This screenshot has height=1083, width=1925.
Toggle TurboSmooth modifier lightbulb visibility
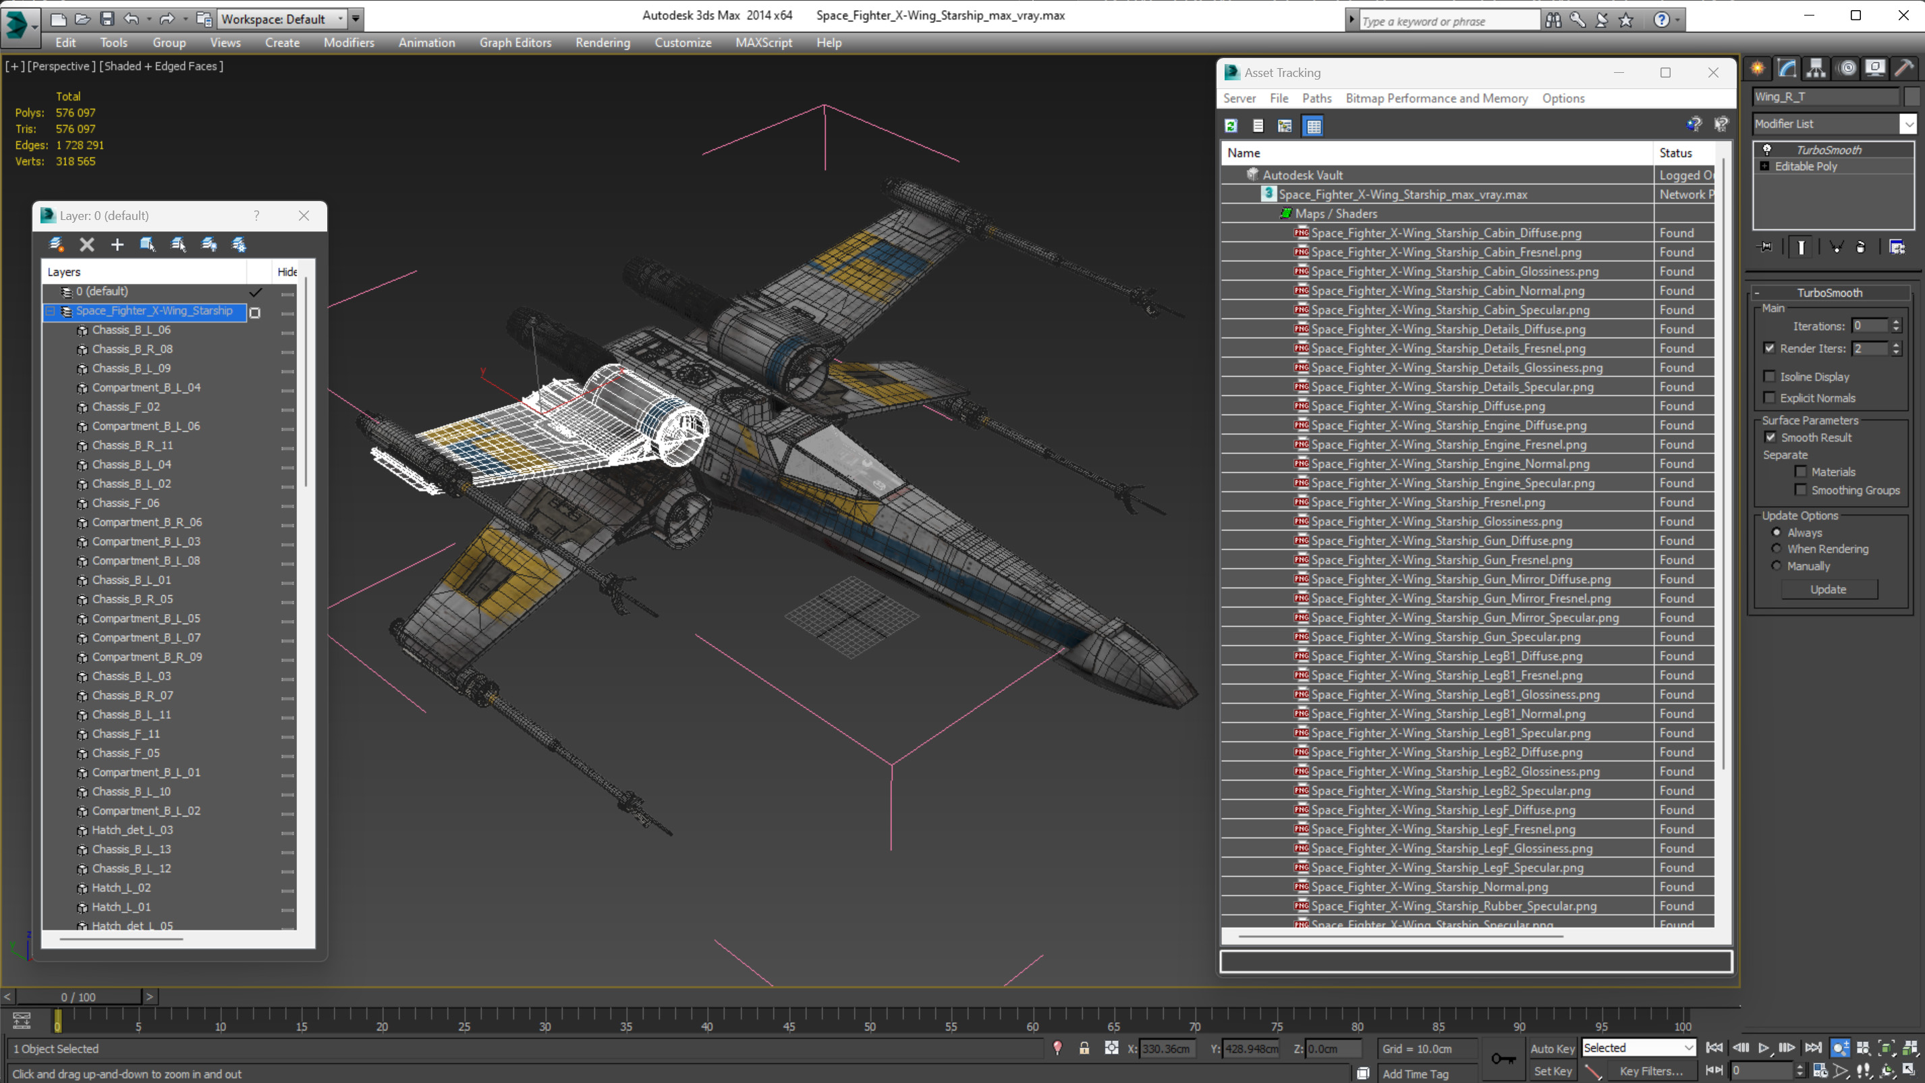coord(1767,150)
